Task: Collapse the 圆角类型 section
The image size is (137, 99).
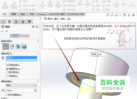Action: [38, 41]
